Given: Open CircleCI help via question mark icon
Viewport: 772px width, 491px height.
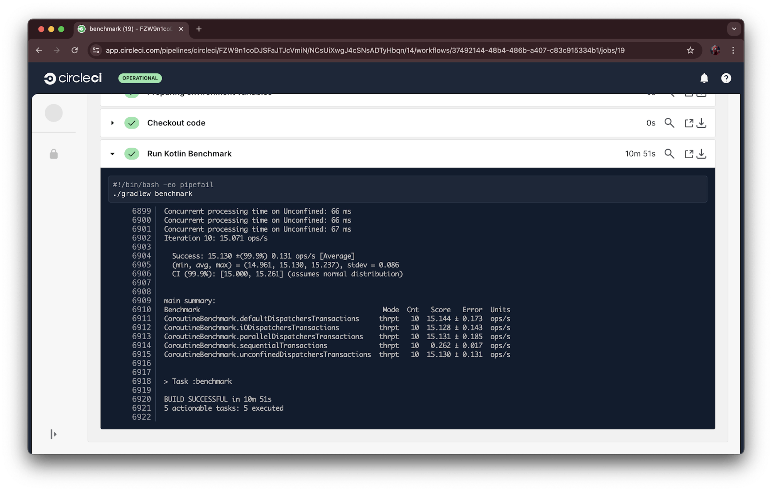Looking at the screenshot, I should click(726, 78).
